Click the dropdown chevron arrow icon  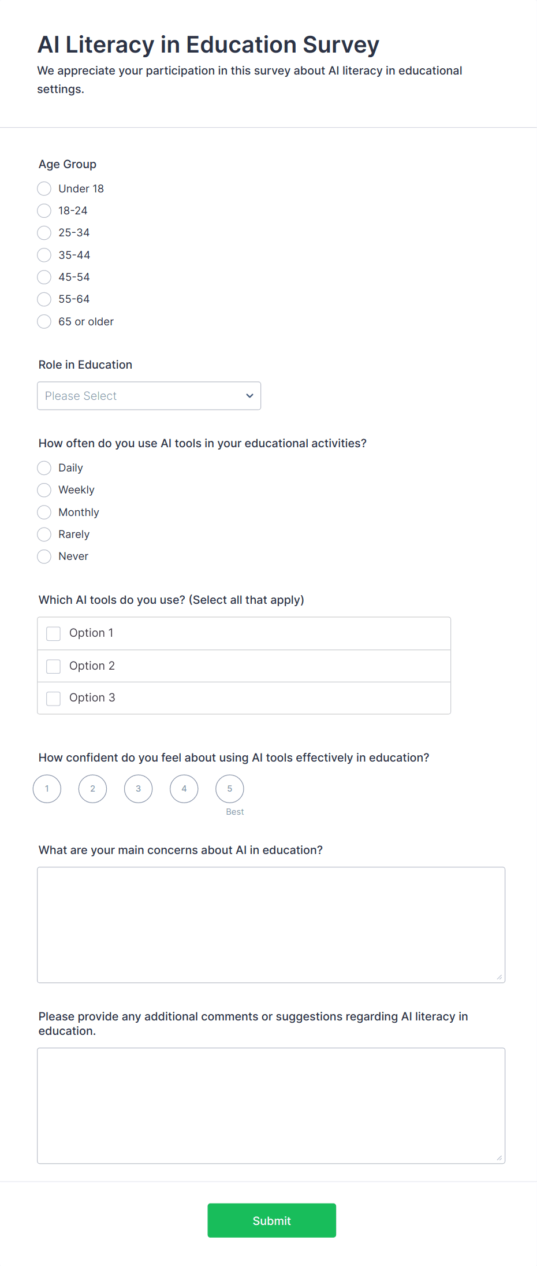click(249, 396)
